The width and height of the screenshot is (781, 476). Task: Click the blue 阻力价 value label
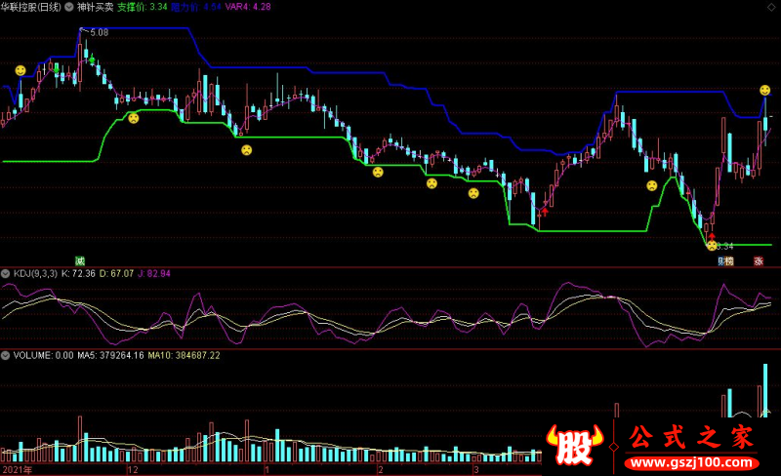196,7
